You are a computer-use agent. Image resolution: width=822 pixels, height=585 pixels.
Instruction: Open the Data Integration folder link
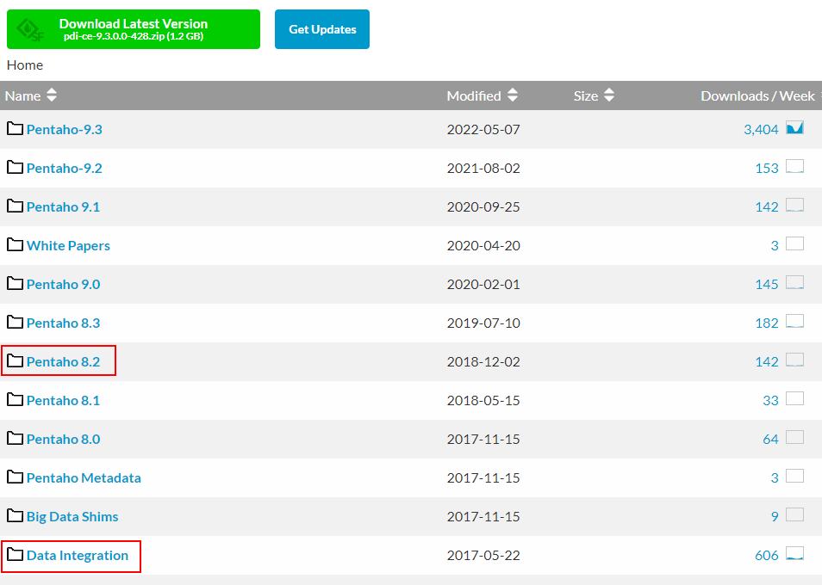78,555
